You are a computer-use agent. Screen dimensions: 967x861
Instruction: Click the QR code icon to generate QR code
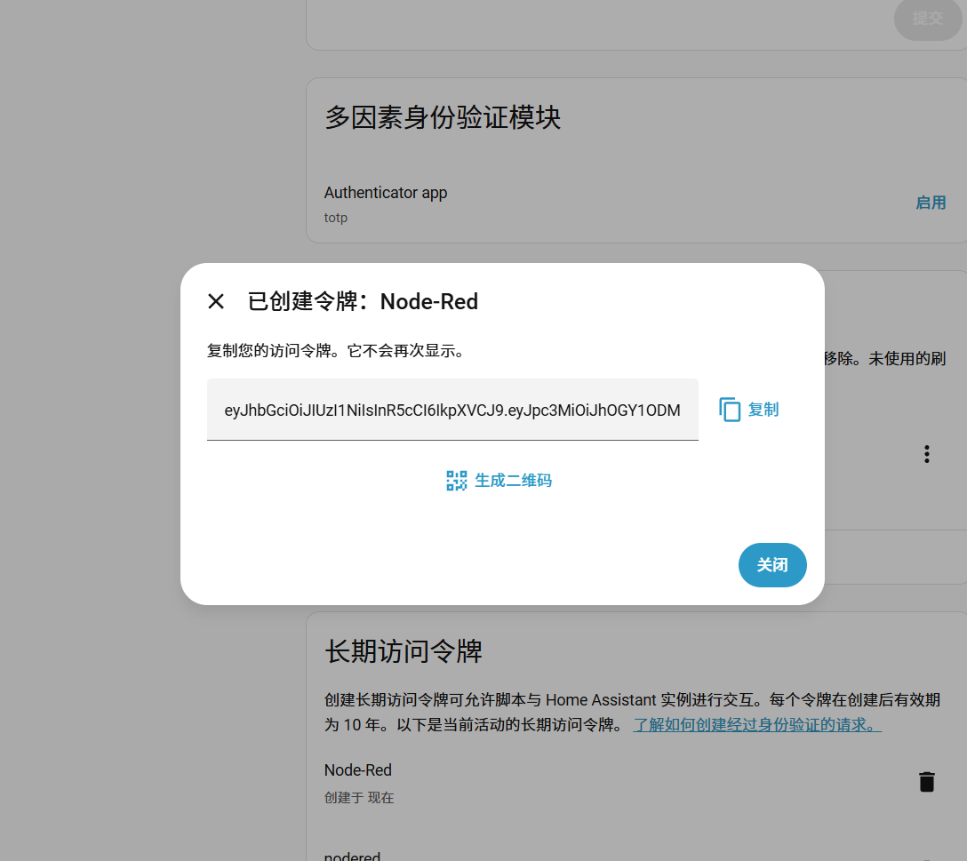click(456, 480)
